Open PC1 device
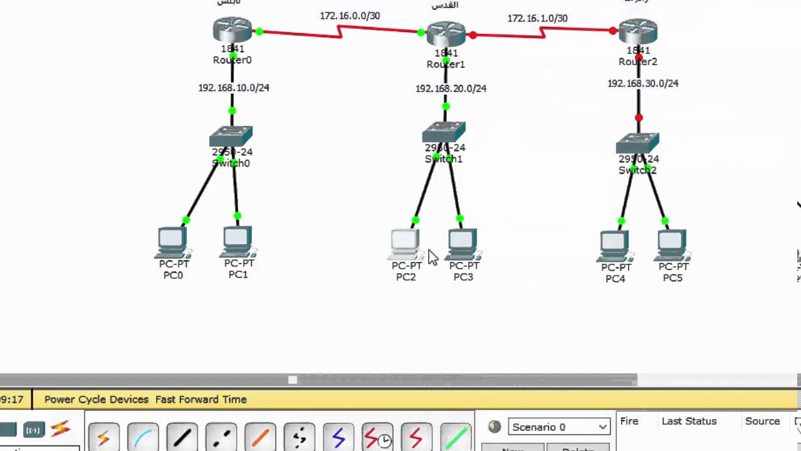The height and width of the screenshot is (451, 801). [238, 242]
